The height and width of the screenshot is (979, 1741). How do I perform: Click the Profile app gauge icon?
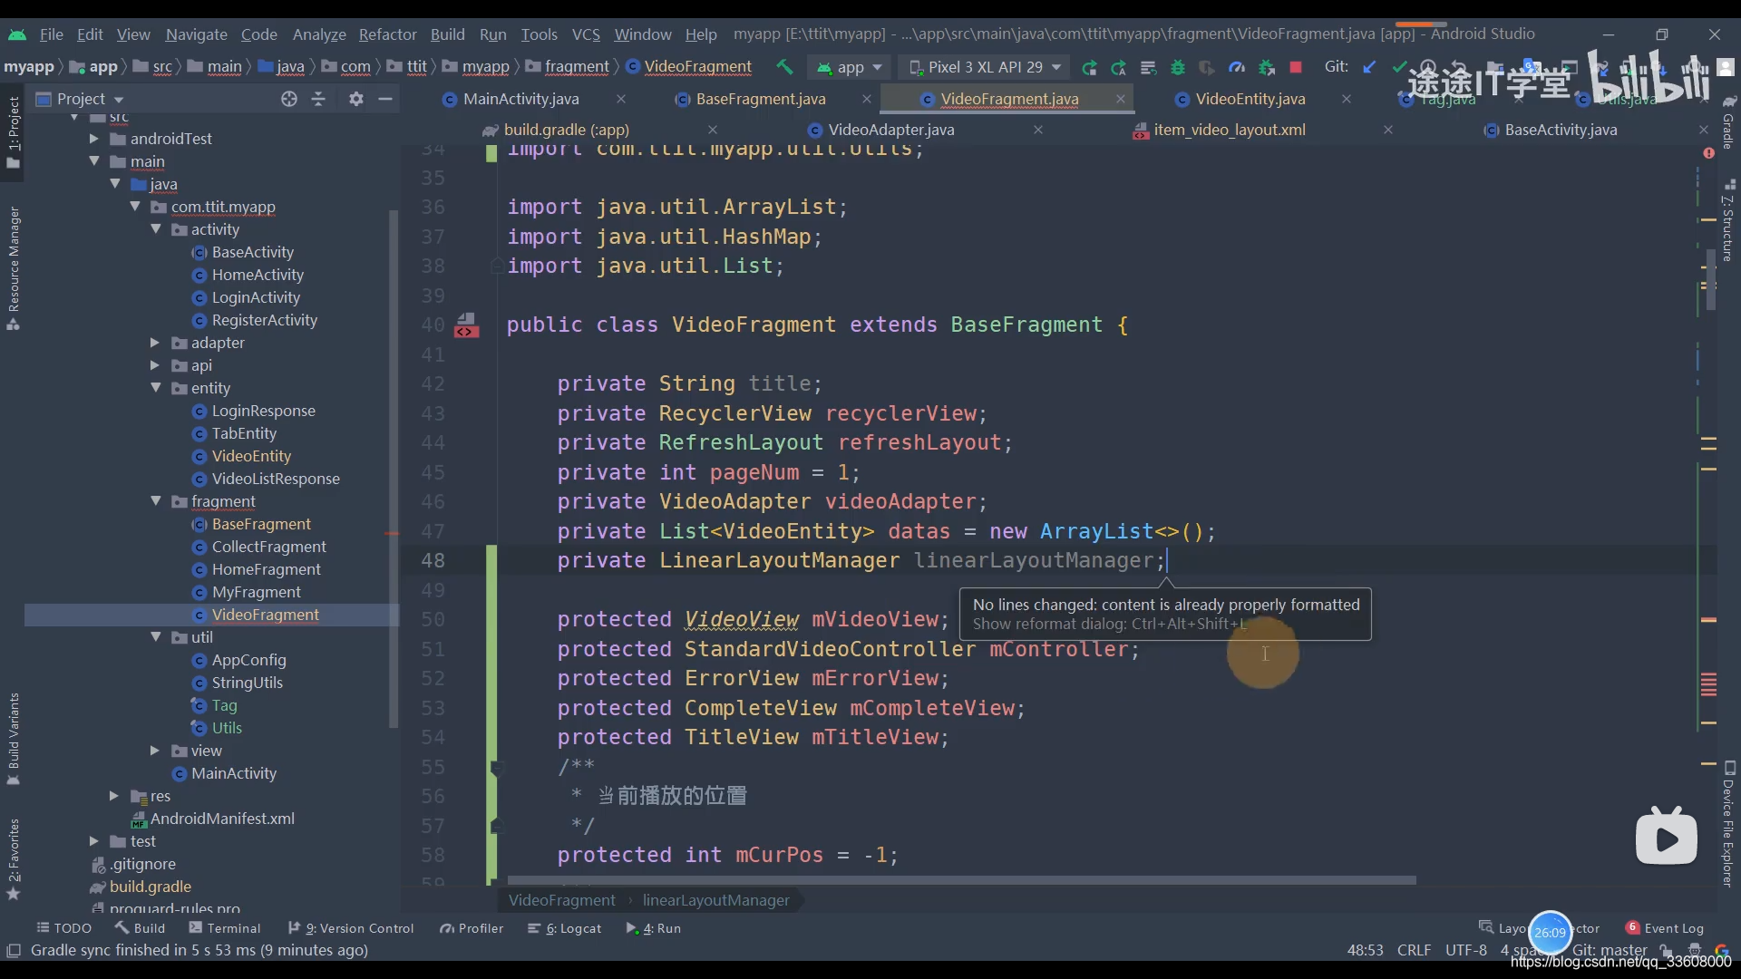tap(1237, 67)
